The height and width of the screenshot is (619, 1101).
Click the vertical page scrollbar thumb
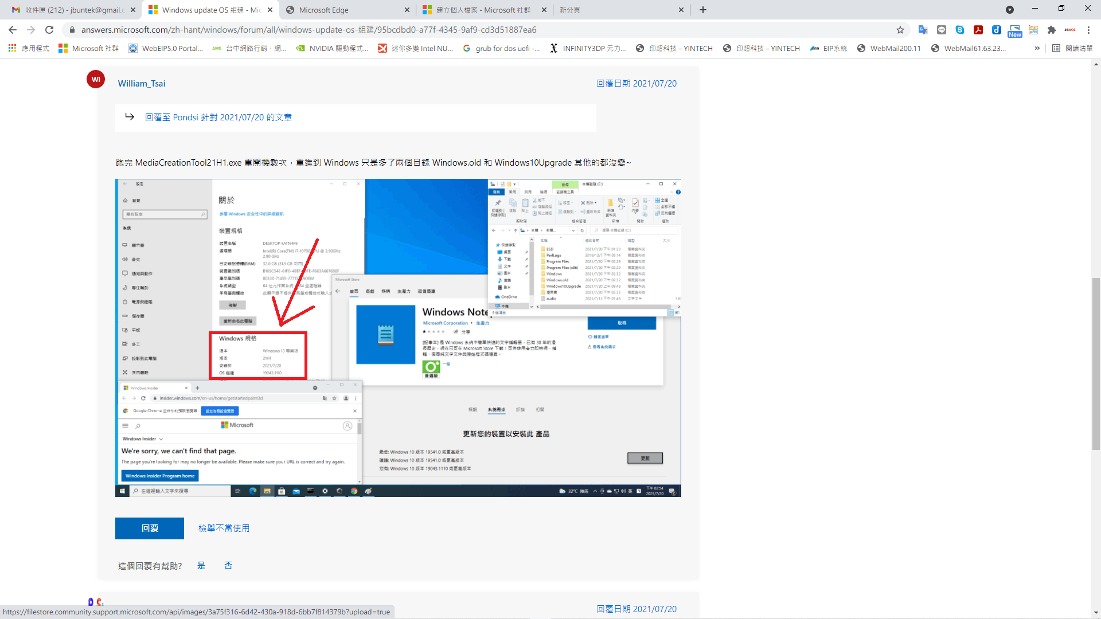tap(1096, 364)
